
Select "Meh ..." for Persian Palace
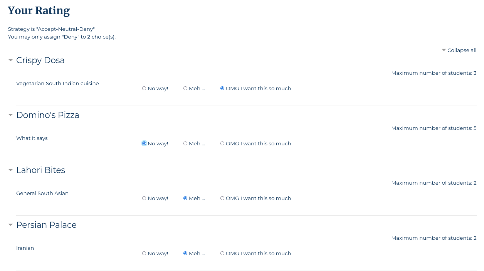click(185, 253)
